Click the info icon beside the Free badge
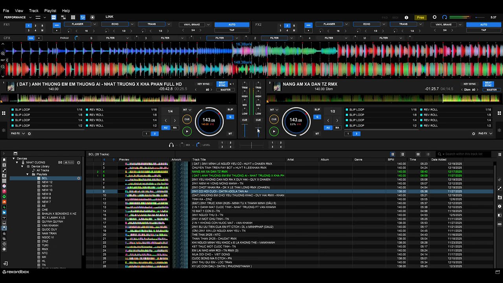 pyautogui.click(x=406, y=17)
